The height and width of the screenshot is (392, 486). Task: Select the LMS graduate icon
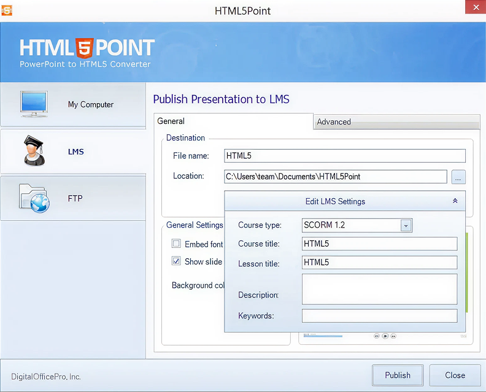34,150
